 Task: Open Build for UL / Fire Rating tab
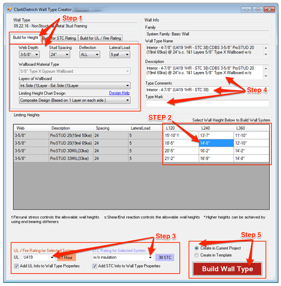coord(100,38)
